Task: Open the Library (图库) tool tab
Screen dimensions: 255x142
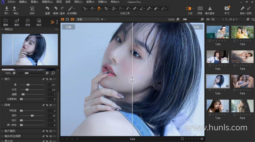Action: pyautogui.click(x=6, y=22)
